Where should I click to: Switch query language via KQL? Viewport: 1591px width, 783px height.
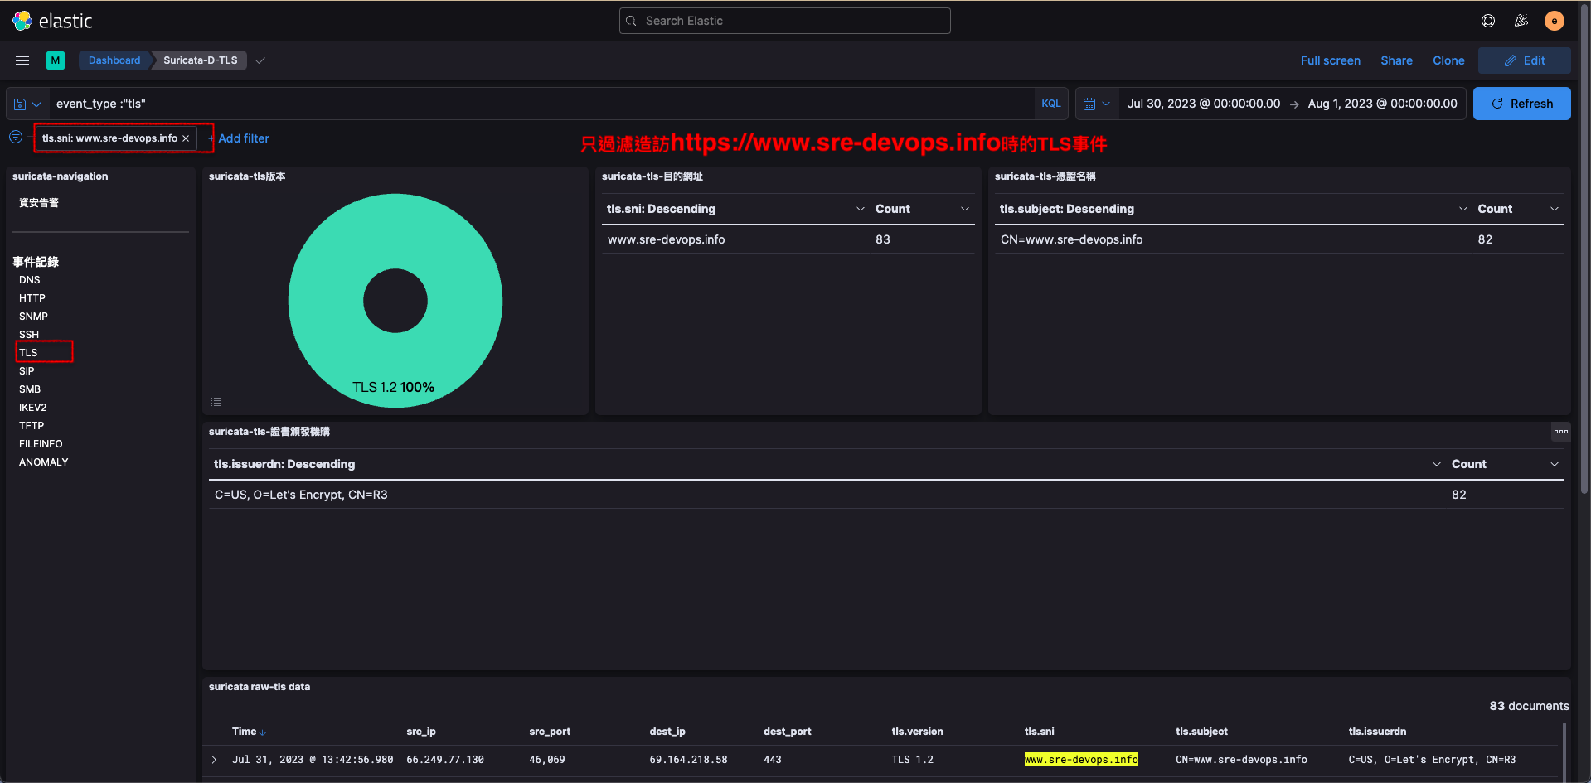[x=1051, y=104]
